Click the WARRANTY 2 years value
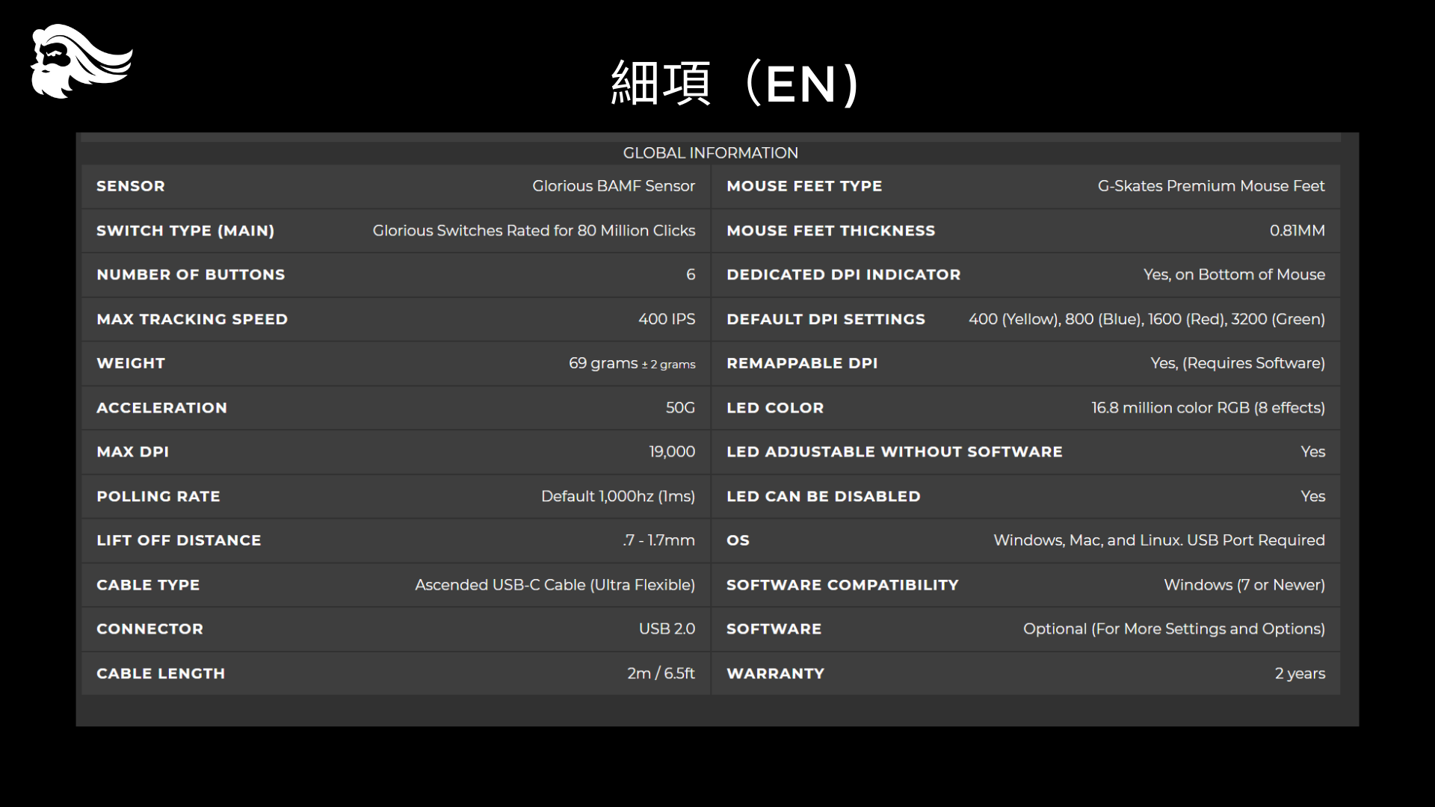Viewport: 1435px width, 807px height. point(1300,673)
